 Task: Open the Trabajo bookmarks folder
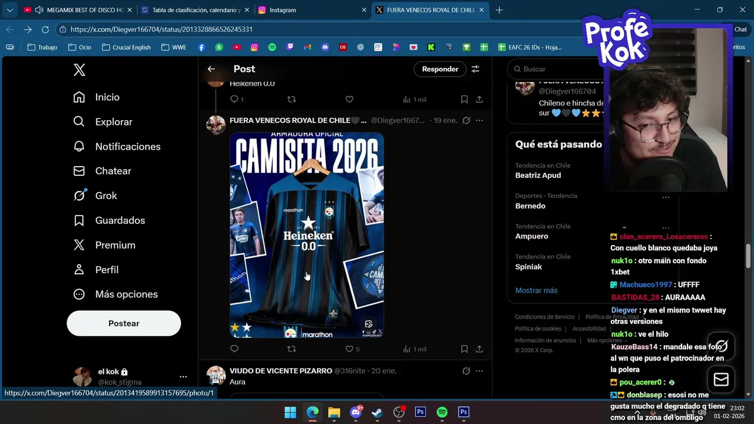pos(42,47)
